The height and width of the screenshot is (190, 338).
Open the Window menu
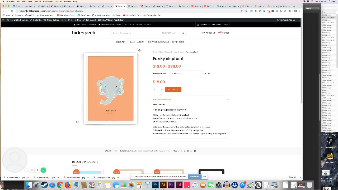pos(67,1)
